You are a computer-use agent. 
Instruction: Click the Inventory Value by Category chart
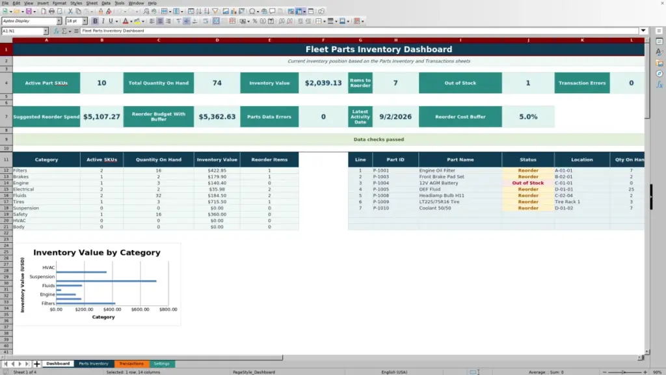click(x=97, y=285)
